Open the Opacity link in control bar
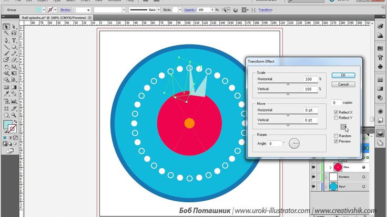387x217 pixels. coord(189,10)
